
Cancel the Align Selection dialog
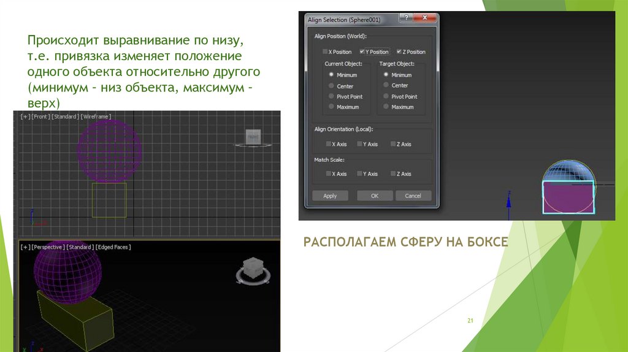[413, 196]
